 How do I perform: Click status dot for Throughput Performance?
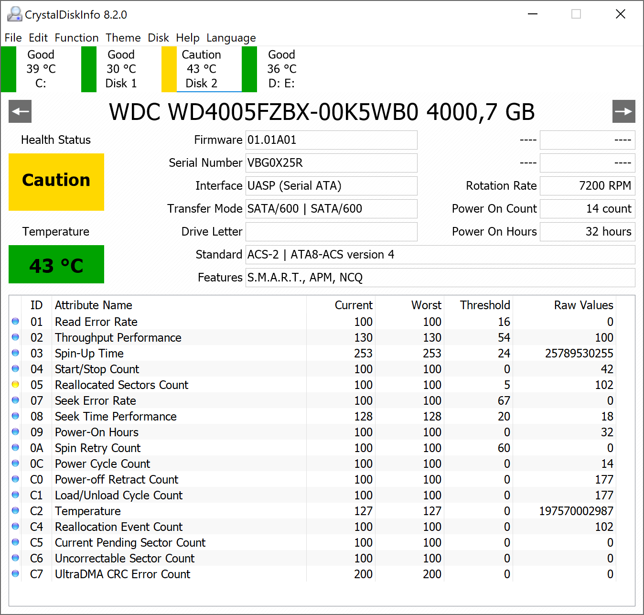15,337
